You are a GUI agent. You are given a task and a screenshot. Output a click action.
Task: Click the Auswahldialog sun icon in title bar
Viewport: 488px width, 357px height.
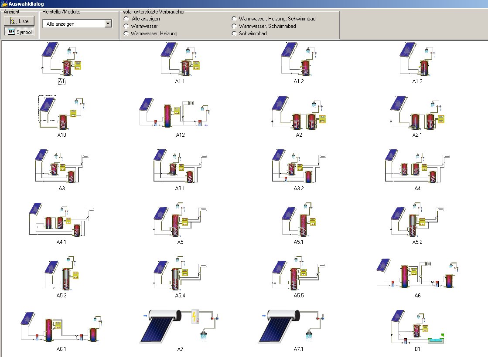(x=3, y=3)
